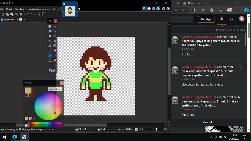This screenshot has width=251, height=141.
Task: Click the Redo arrow
Action: tap(32, 14)
